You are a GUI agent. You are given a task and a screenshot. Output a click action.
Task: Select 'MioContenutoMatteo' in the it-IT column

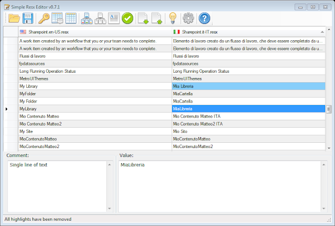point(249,139)
